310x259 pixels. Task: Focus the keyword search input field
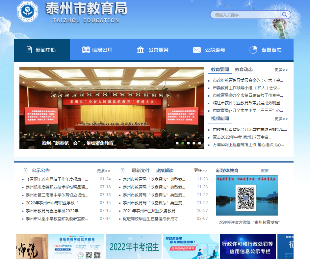[247, 15]
